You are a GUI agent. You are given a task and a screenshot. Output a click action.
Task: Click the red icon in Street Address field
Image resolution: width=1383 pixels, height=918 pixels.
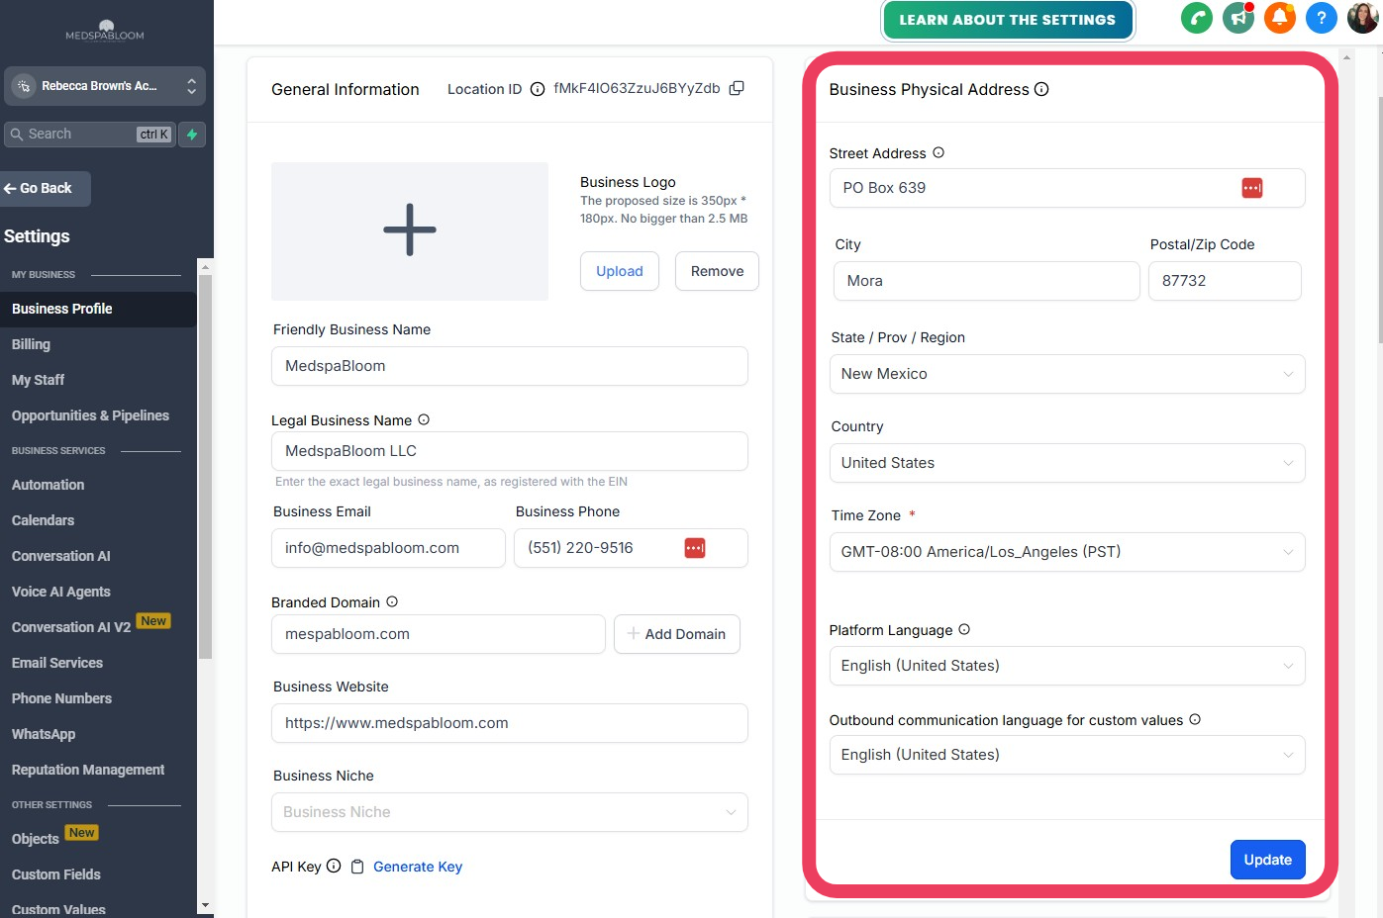[x=1252, y=188]
